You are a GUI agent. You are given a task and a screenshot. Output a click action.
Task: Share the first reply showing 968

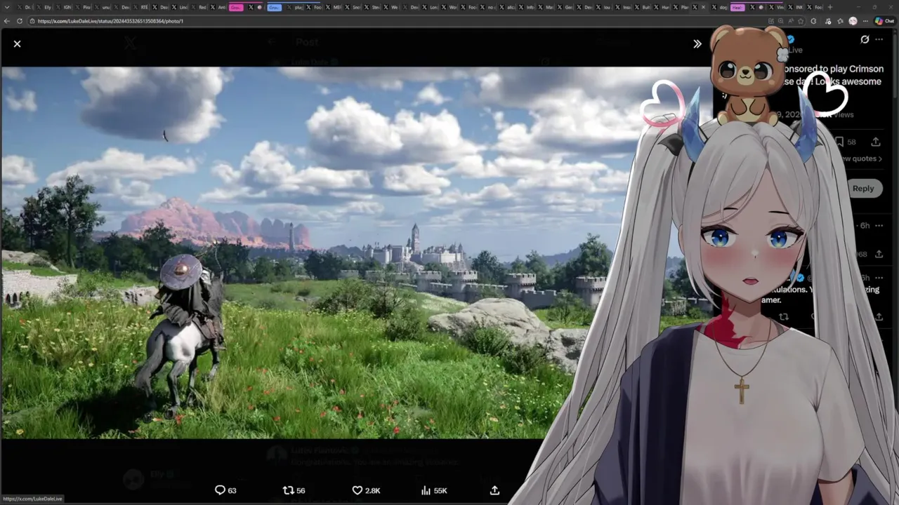point(879,254)
